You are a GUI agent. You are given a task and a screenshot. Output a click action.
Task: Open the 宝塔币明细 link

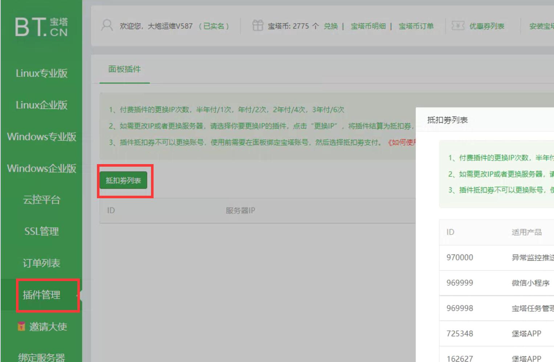(368, 26)
